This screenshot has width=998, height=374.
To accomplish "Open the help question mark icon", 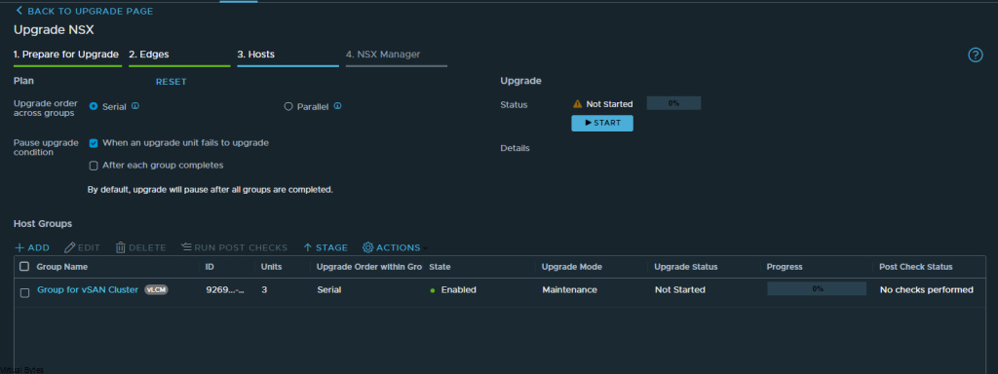I will click(x=975, y=56).
